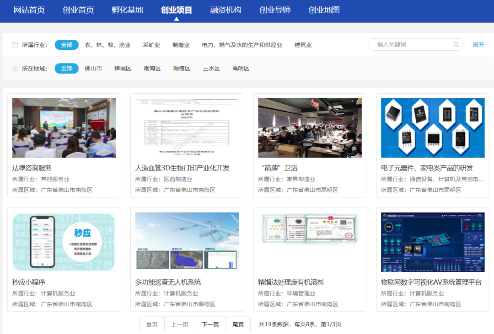Go to the 创业导师 tab
The height and width of the screenshot is (334, 494).
coord(275,10)
